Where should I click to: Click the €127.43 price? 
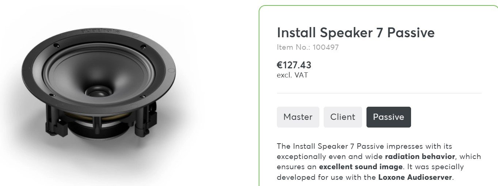(x=294, y=65)
